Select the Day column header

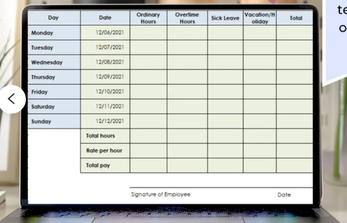[x=54, y=18]
